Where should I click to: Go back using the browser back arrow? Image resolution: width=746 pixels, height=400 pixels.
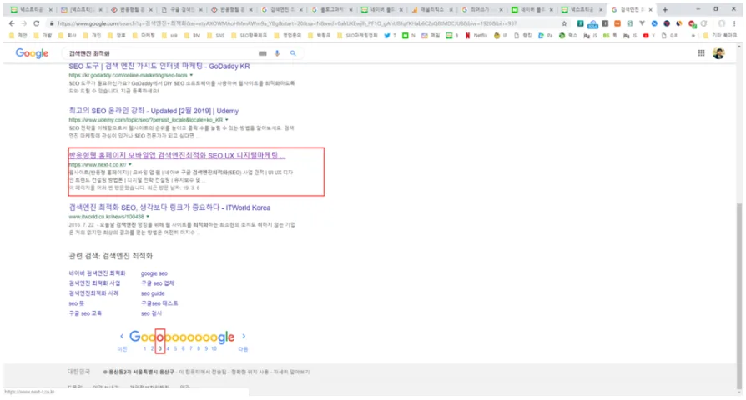click(11, 23)
